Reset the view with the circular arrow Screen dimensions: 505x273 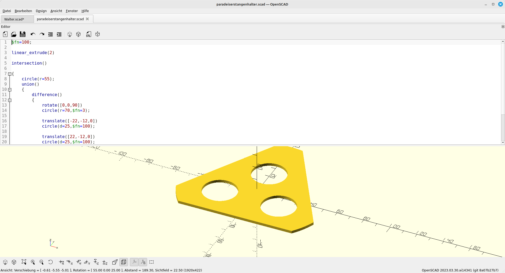click(x=50, y=262)
